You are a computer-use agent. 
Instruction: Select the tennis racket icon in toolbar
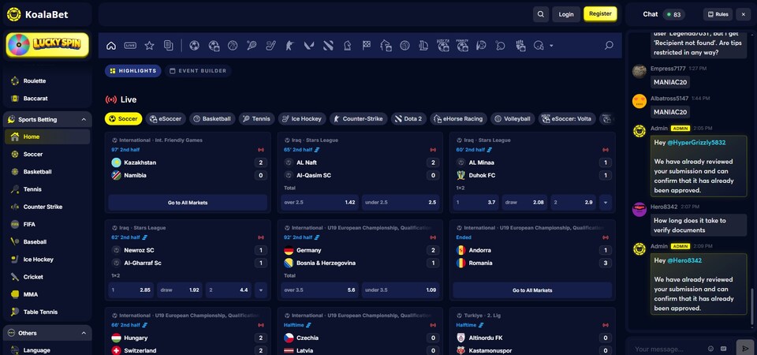252,46
